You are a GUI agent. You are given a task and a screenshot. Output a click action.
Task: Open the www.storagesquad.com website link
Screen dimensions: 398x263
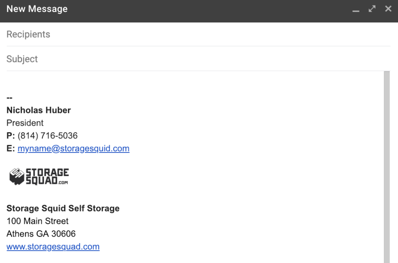[53, 247]
